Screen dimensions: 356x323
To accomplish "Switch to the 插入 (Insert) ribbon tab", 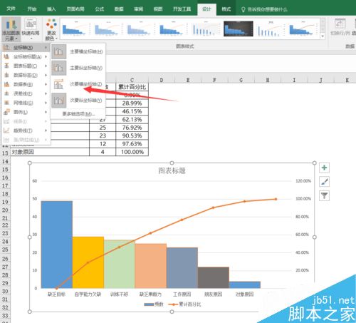I will pyautogui.click(x=51, y=9).
